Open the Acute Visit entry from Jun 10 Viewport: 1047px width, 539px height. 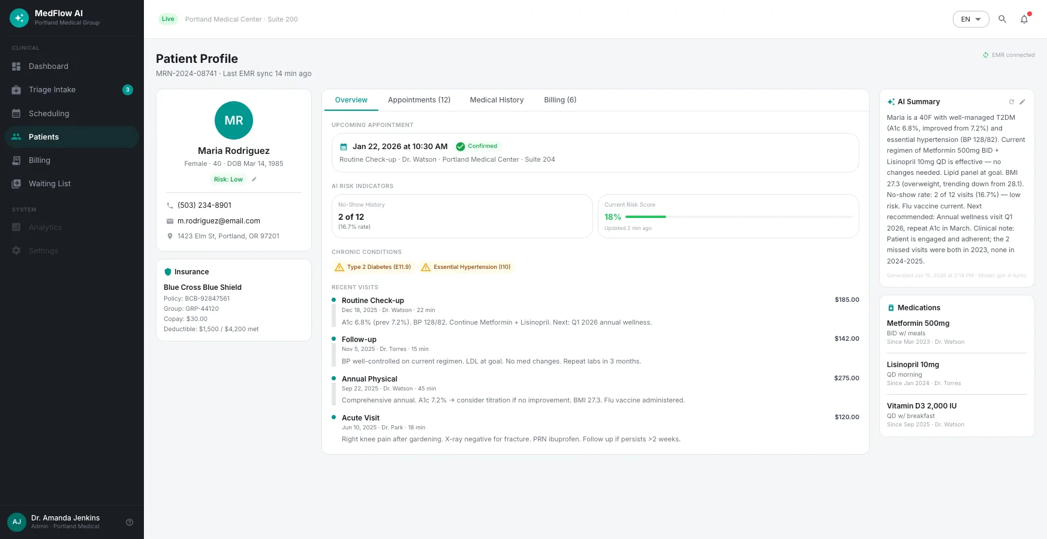[x=595, y=428]
